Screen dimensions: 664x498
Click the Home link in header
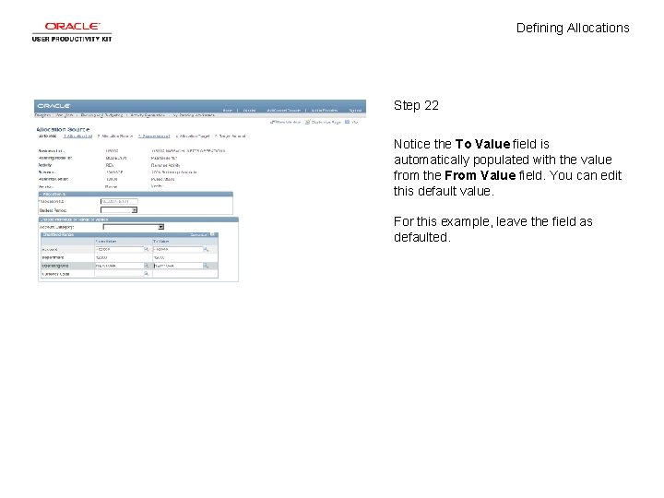pyautogui.click(x=228, y=110)
